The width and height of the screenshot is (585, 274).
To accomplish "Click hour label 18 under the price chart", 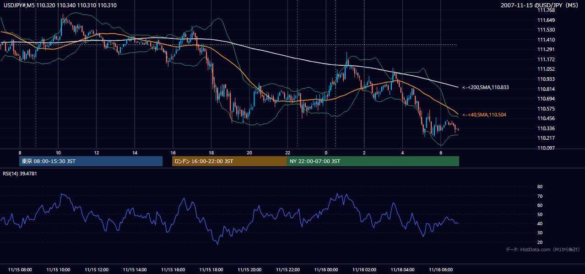I will 211,153.
